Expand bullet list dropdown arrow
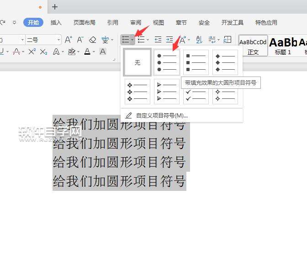This screenshot has width=307, height=256. click(132, 40)
